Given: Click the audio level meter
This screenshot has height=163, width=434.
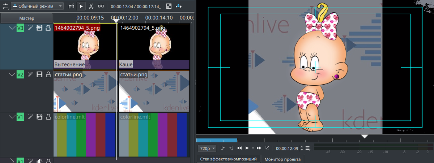Looking at the screenshot, I should (x=373, y=146).
